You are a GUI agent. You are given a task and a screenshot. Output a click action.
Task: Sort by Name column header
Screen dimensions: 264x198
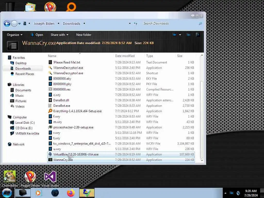click(52, 56)
